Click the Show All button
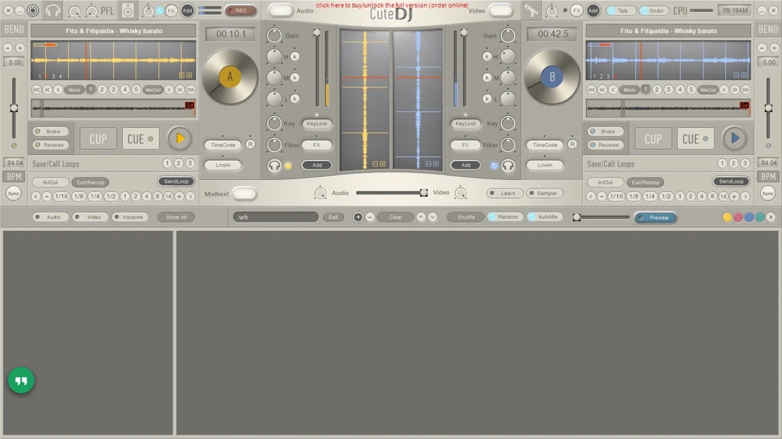The image size is (782, 439). [x=176, y=217]
